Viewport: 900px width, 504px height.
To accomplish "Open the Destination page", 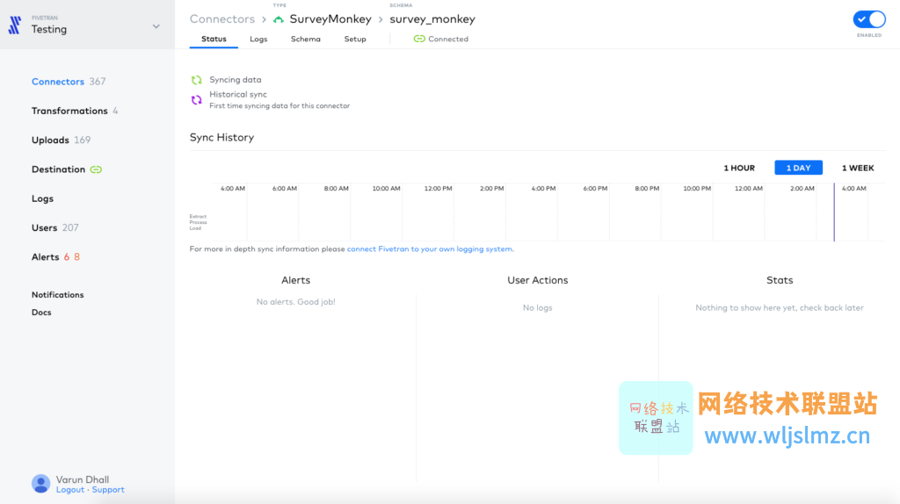I will (58, 169).
